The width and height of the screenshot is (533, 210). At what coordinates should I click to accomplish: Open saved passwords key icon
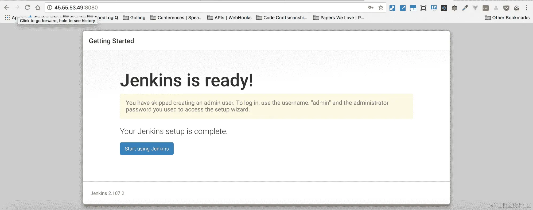(371, 7)
